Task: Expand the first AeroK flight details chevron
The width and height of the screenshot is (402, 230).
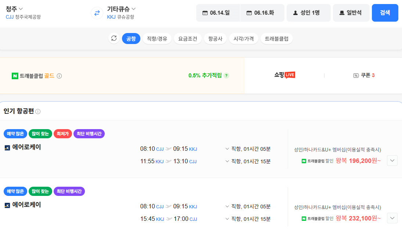Action: click(392, 160)
